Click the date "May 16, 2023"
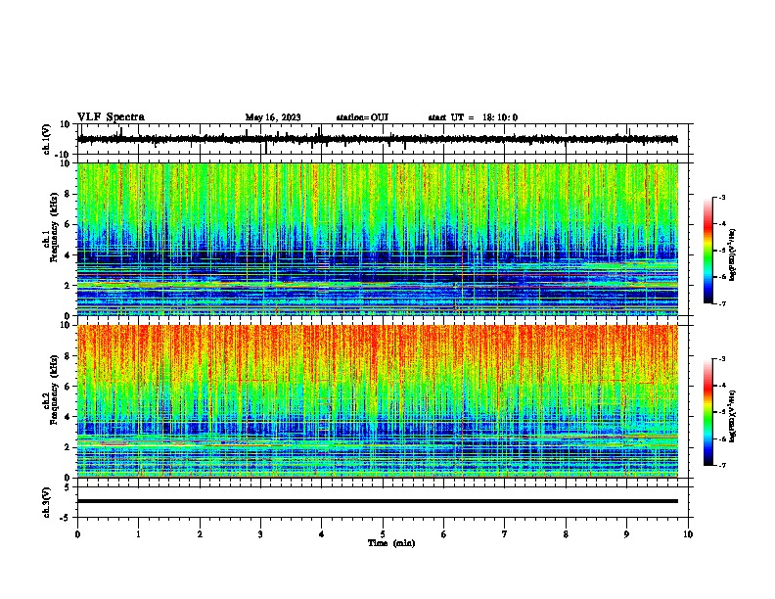 pos(273,117)
